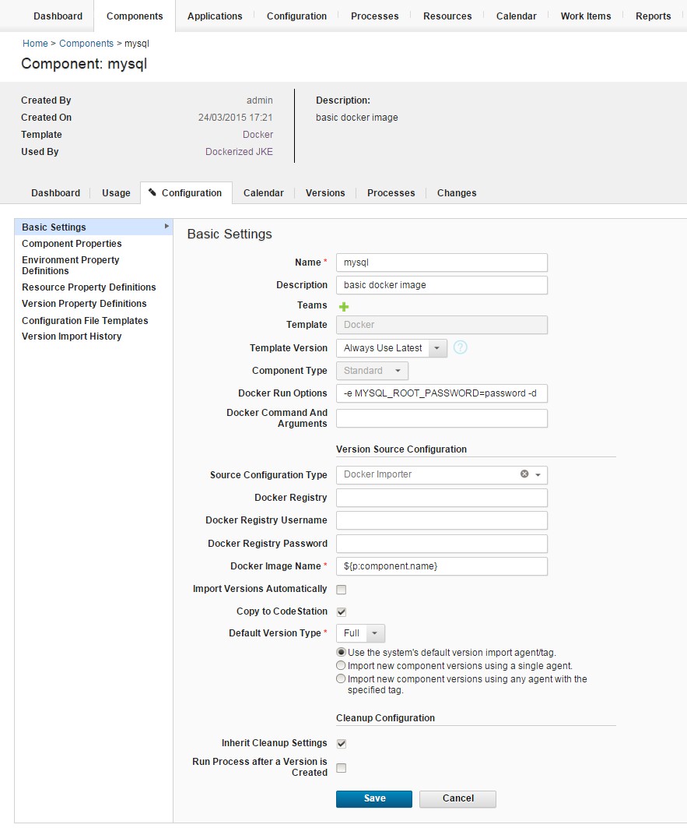Open the Reports tab
687x828 pixels.
click(654, 16)
